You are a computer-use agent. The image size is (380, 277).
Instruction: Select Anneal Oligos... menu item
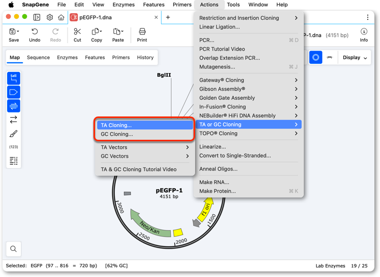click(x=248, y=169)
